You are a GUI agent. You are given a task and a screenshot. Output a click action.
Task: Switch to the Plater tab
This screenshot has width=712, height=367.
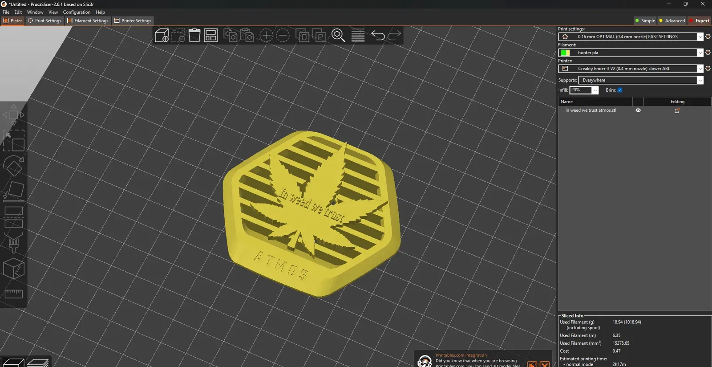(x=12, y=20)
